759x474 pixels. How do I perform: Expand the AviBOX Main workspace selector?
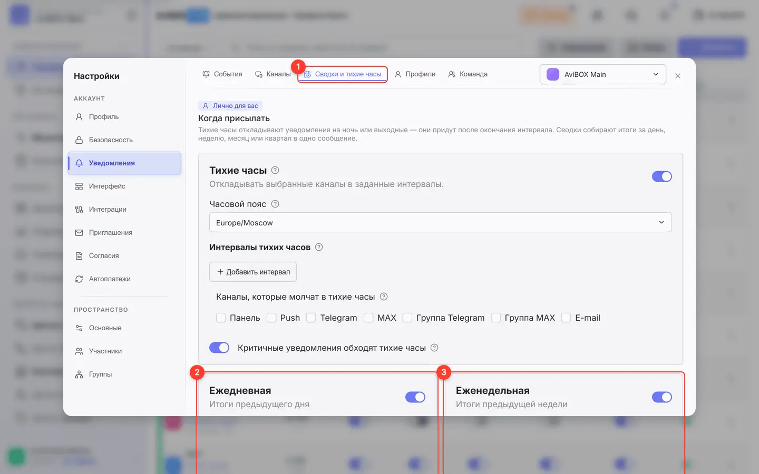[603, 74]
